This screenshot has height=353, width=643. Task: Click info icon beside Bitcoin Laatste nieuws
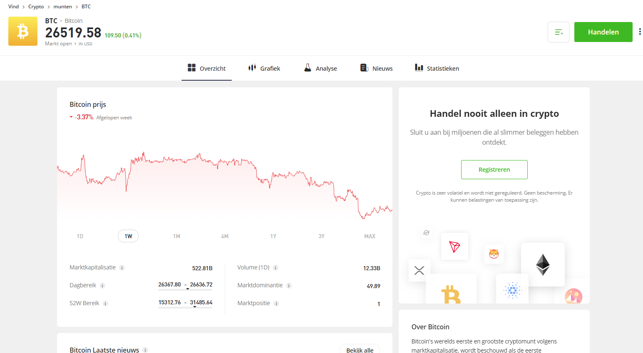coord(145,350)
